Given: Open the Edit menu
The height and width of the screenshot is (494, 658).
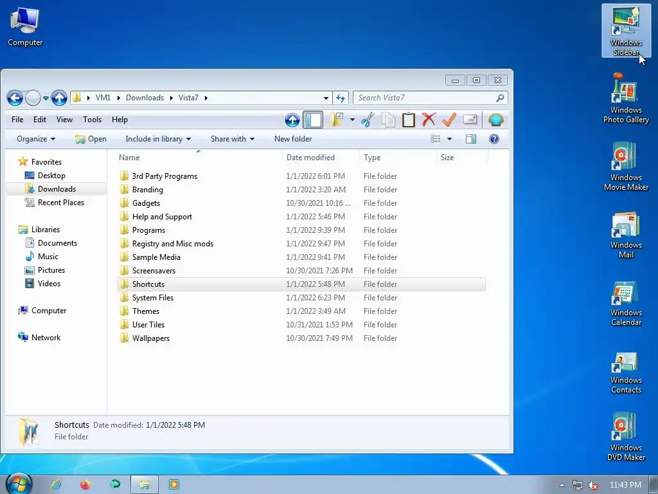Looking at the screenshot, I should (x=40, y=120).
